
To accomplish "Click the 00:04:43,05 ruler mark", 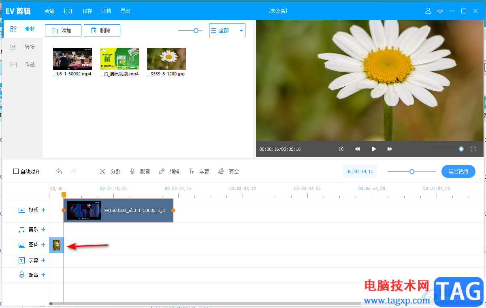I will pos(307,188).
